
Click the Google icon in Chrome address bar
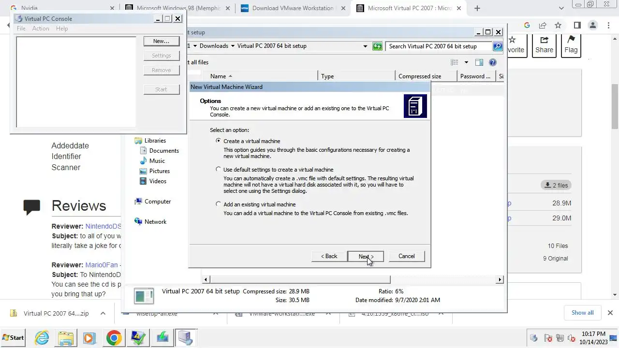(527, 25)
